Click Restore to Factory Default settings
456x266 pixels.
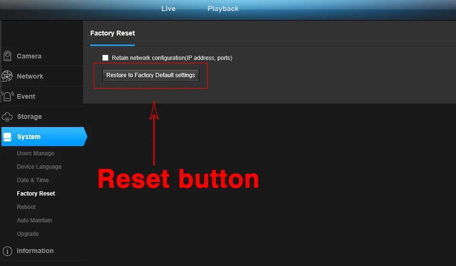[151, 75]
